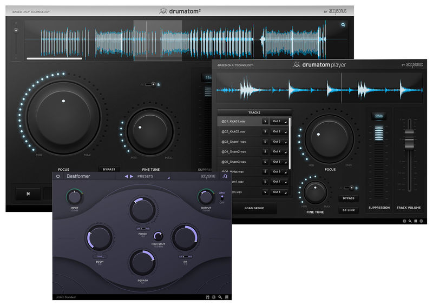The height and width of the screenshot is (306, 433).
Task: Go to previous Beatformer preset
Action: click(127, 176)
